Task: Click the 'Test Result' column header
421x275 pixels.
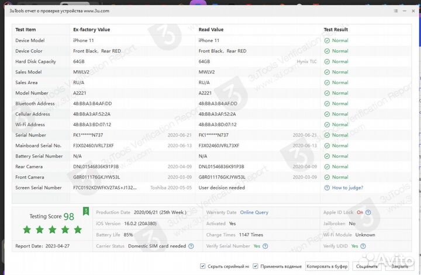Action: pos(336,29)
